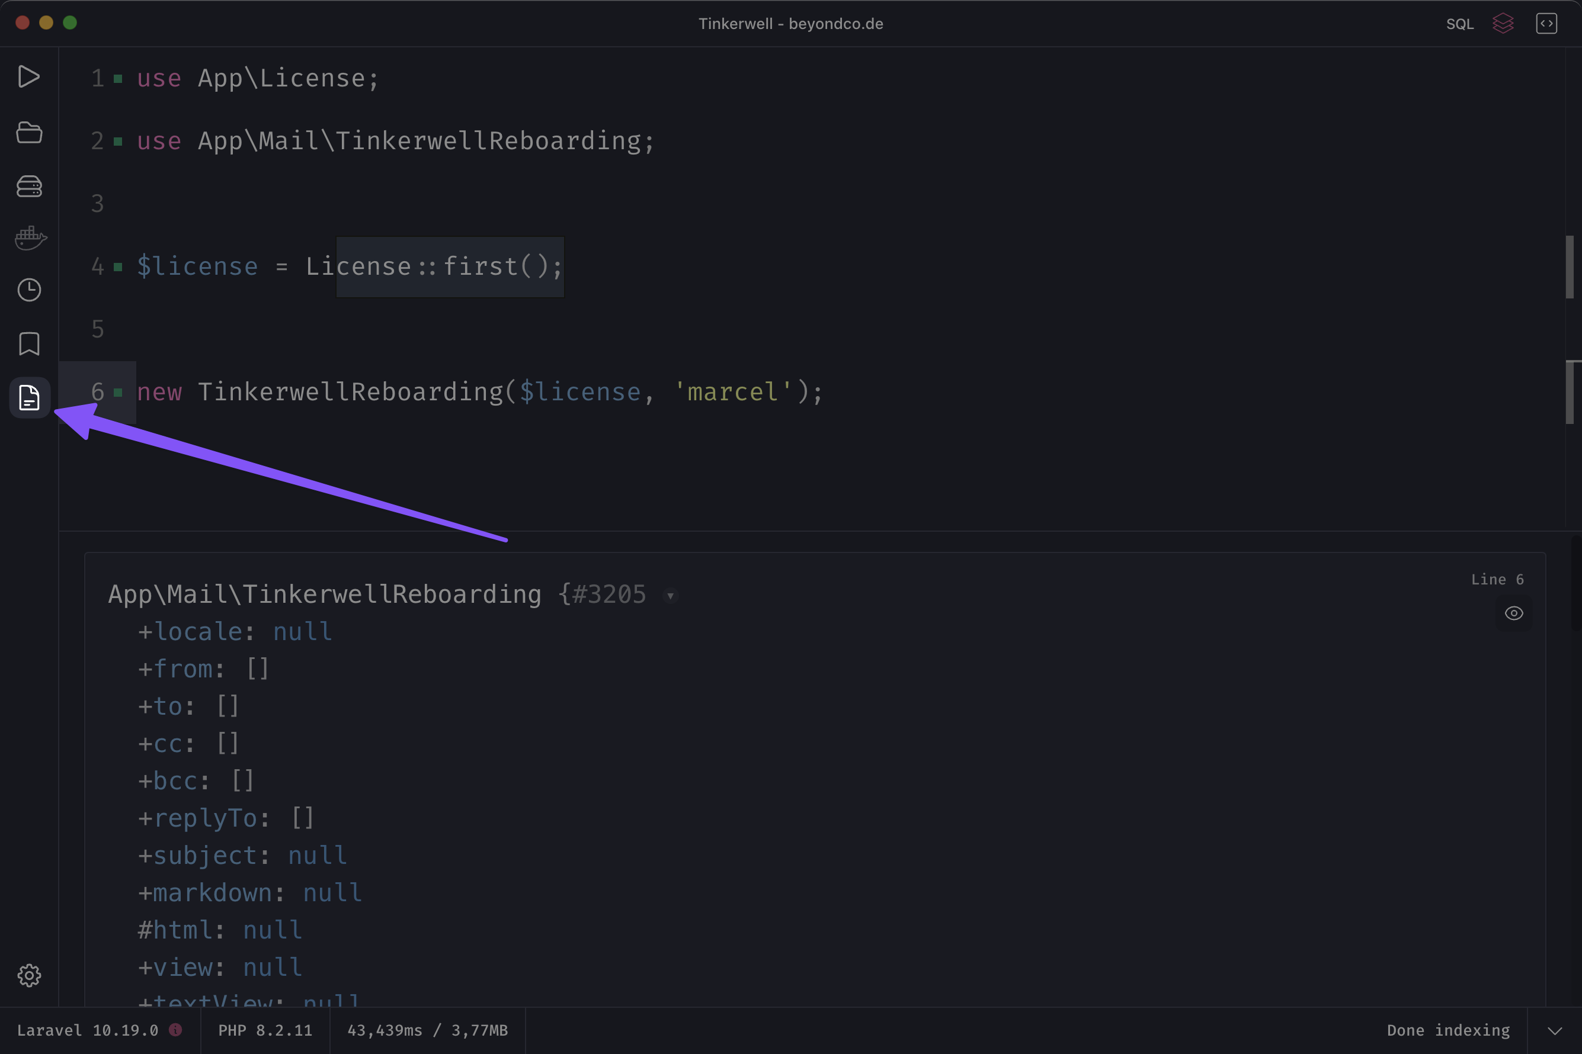This screenshot has height=1054, width=1582.
Task: Click the green run marker on line 4
Action: coord(119,267)
